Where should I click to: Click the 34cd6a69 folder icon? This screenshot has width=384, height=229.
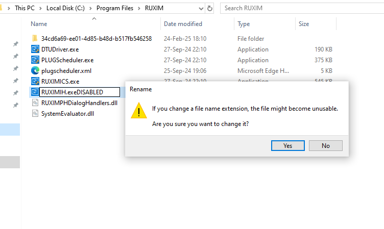35,38
